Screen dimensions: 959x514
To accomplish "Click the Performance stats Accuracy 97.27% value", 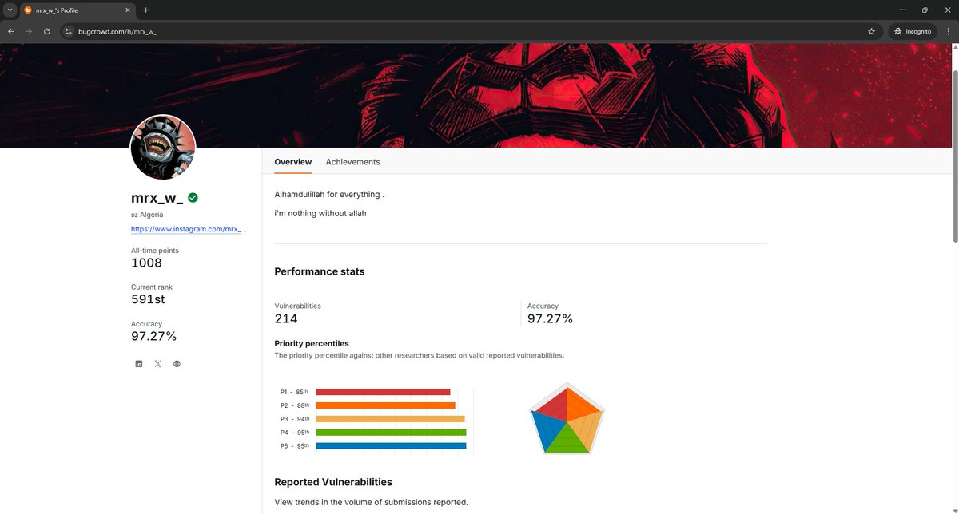I will tap(550, 318).
